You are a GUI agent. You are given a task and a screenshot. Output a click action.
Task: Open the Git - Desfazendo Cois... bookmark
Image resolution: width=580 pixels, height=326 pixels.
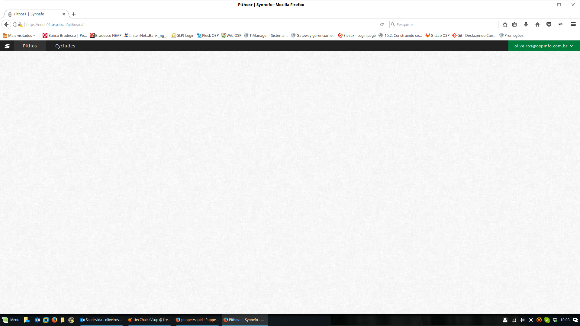coord(474,35)
